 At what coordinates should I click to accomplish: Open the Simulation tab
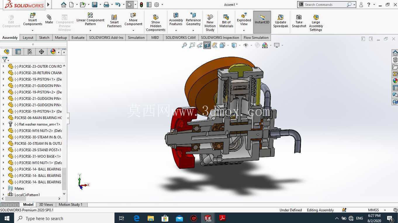pyautogui.click(x=136, y=37)
